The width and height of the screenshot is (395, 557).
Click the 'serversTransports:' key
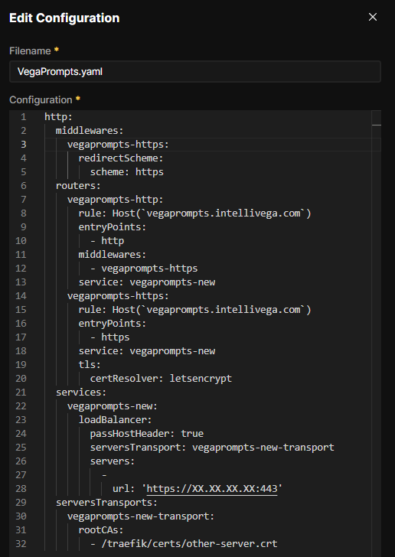106,503
